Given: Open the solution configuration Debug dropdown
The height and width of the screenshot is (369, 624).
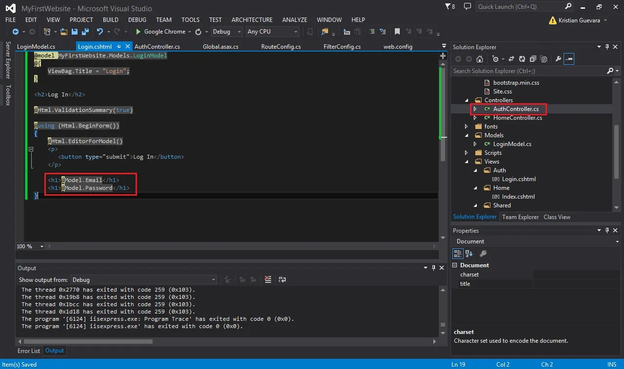Looking at the screenshot, I should click(x=226, y=32).
